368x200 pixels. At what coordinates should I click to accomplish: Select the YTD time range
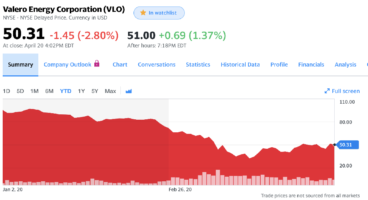[66, 91]
